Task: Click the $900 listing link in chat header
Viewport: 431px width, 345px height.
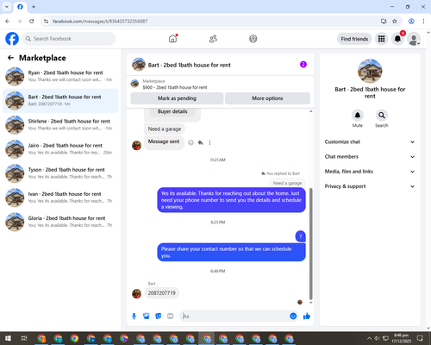Action: [175, 87]
